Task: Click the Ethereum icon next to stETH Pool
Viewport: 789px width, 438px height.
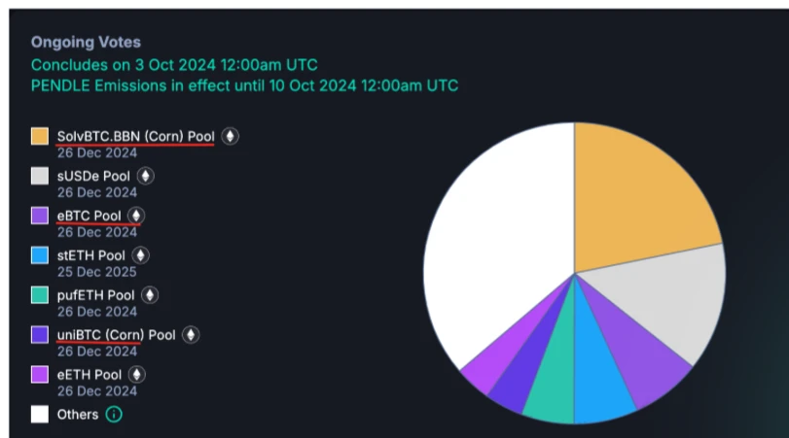Action: (141, 255)
